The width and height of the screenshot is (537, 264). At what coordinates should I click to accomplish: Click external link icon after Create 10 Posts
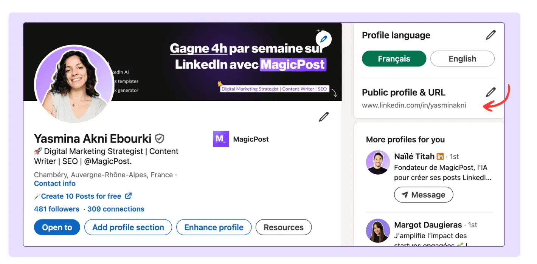point(128,196)
